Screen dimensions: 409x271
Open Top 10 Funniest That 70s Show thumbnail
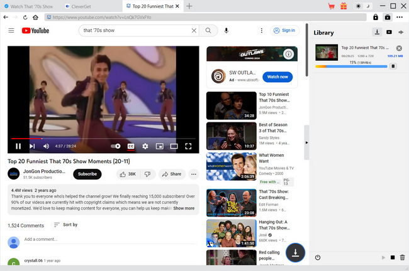point(232,105)
